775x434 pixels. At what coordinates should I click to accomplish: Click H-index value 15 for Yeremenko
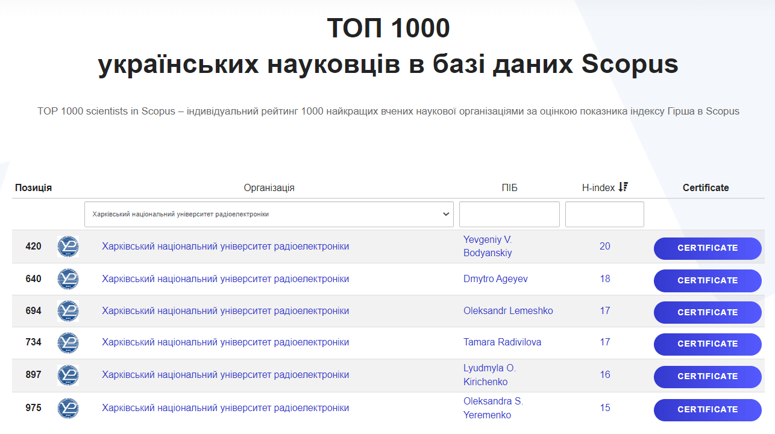tap(604, 408)
